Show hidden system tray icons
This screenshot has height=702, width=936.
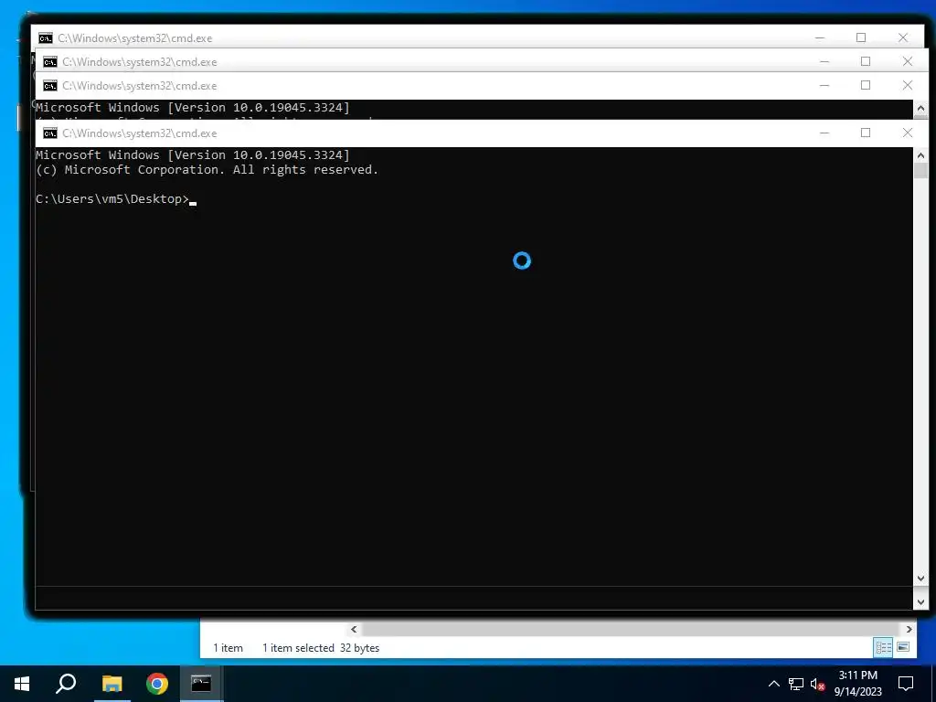coord(773,684)
